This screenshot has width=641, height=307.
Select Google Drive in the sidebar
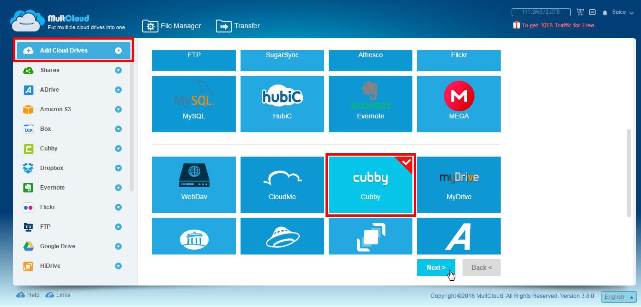(x=58, y=246)
